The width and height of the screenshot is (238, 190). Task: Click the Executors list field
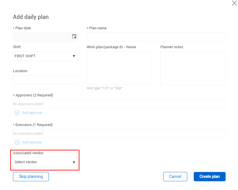119,134
